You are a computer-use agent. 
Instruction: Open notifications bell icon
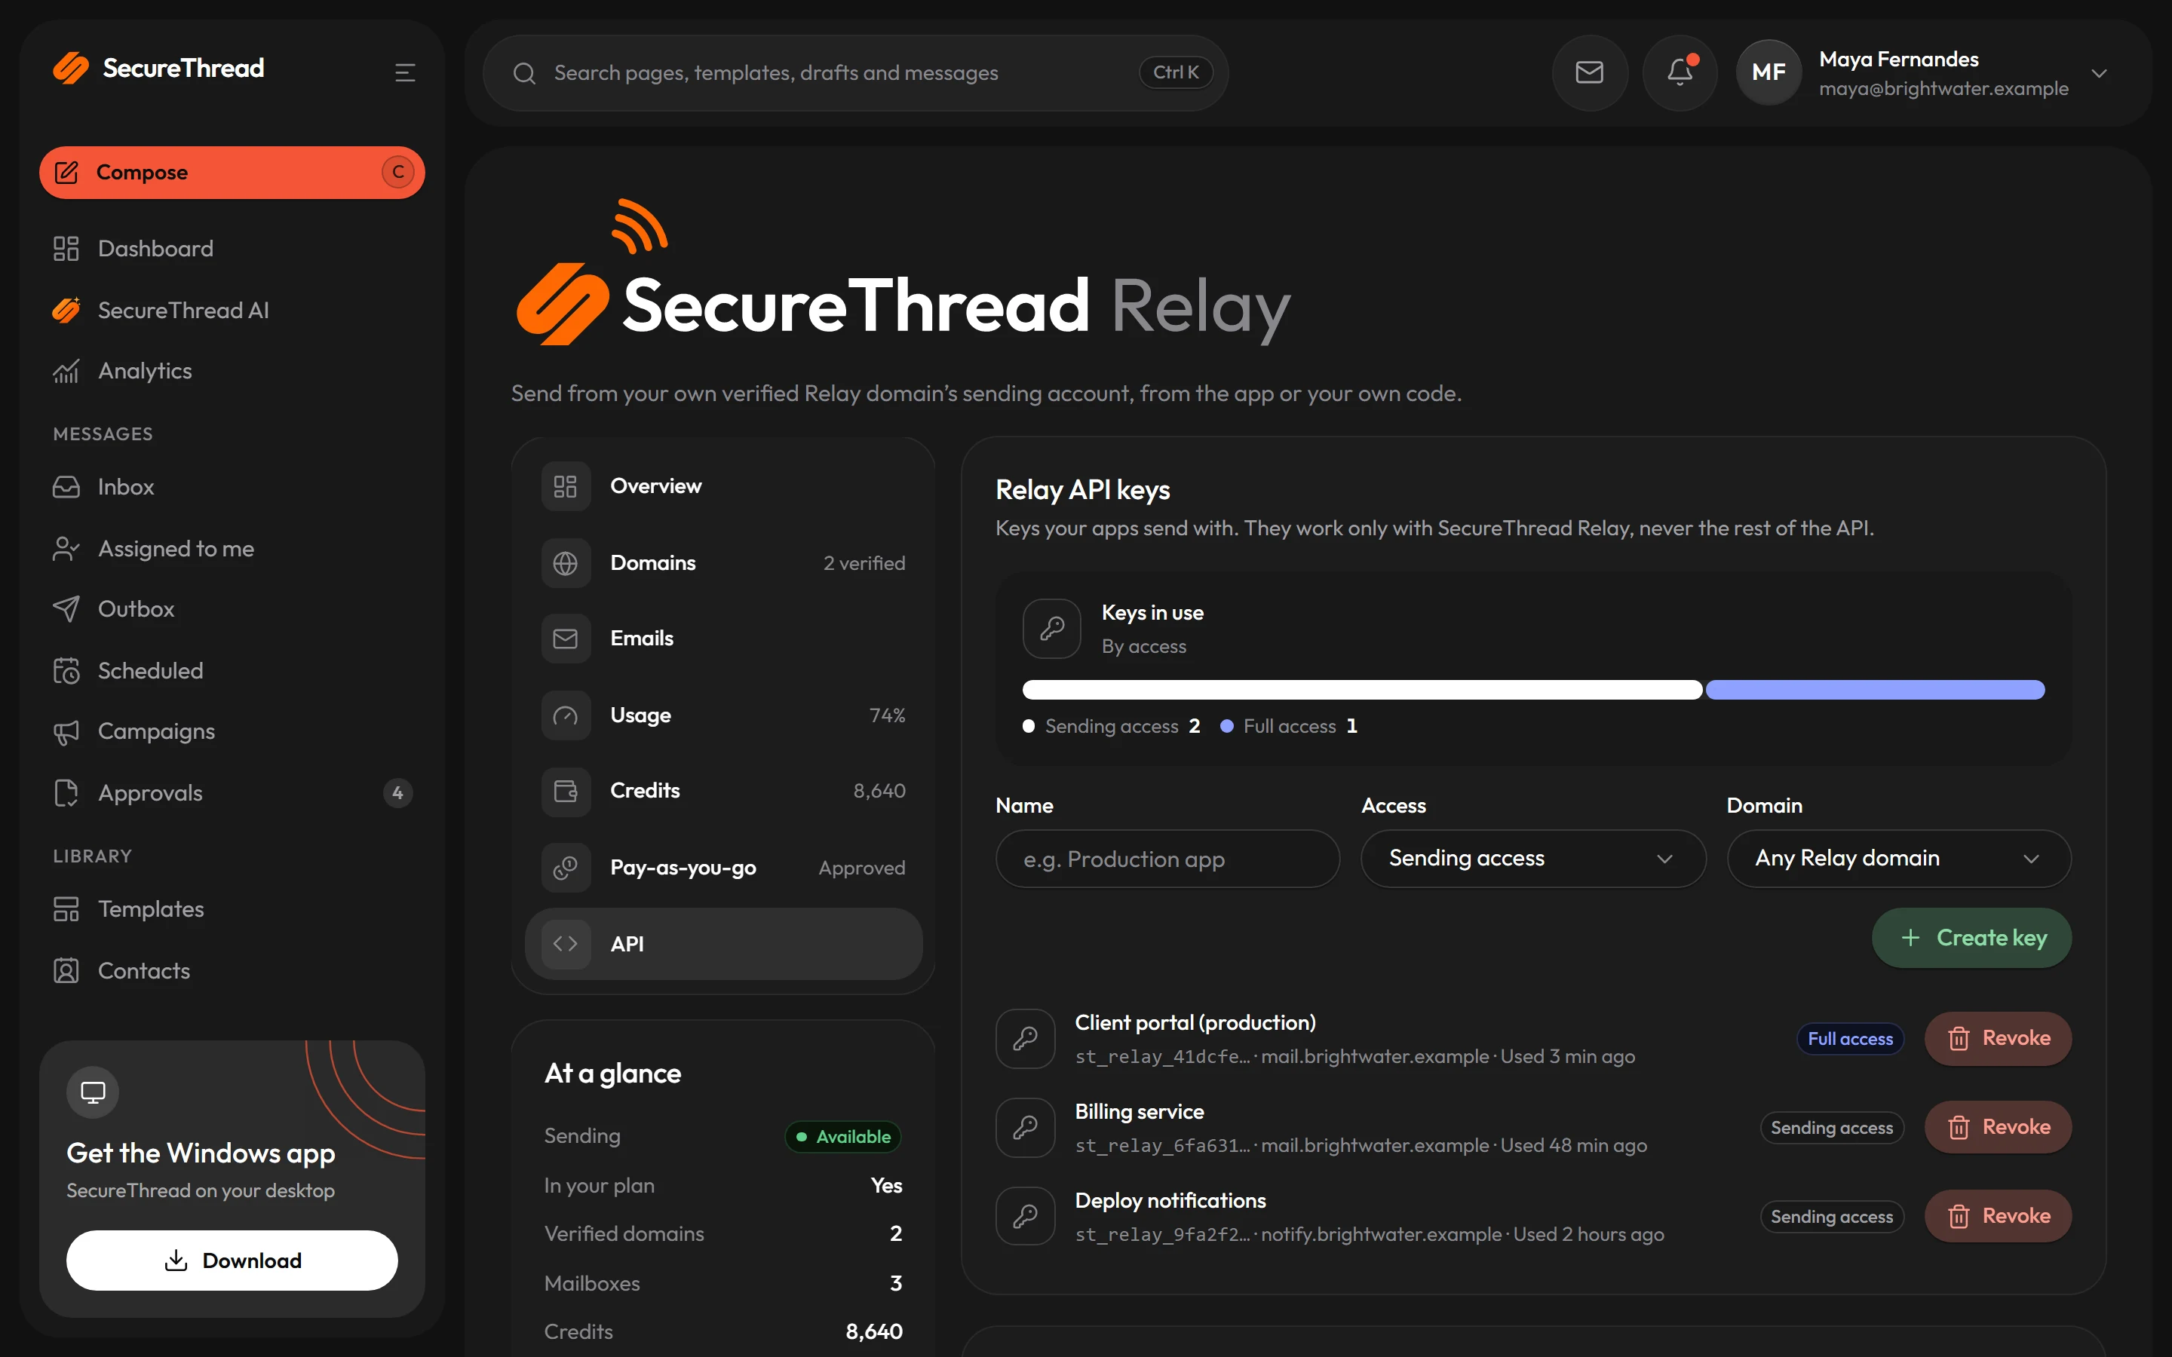[1680, 72]
